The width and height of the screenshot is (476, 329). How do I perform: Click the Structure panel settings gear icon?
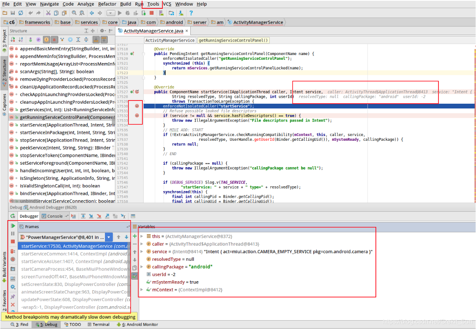102,31
